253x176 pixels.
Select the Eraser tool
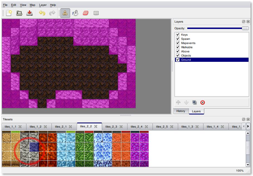(85, 13)
